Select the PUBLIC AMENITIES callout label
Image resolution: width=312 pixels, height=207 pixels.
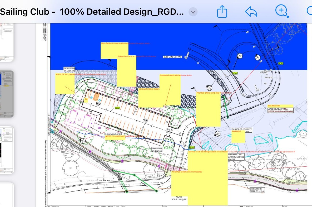(x=113, y=134)
